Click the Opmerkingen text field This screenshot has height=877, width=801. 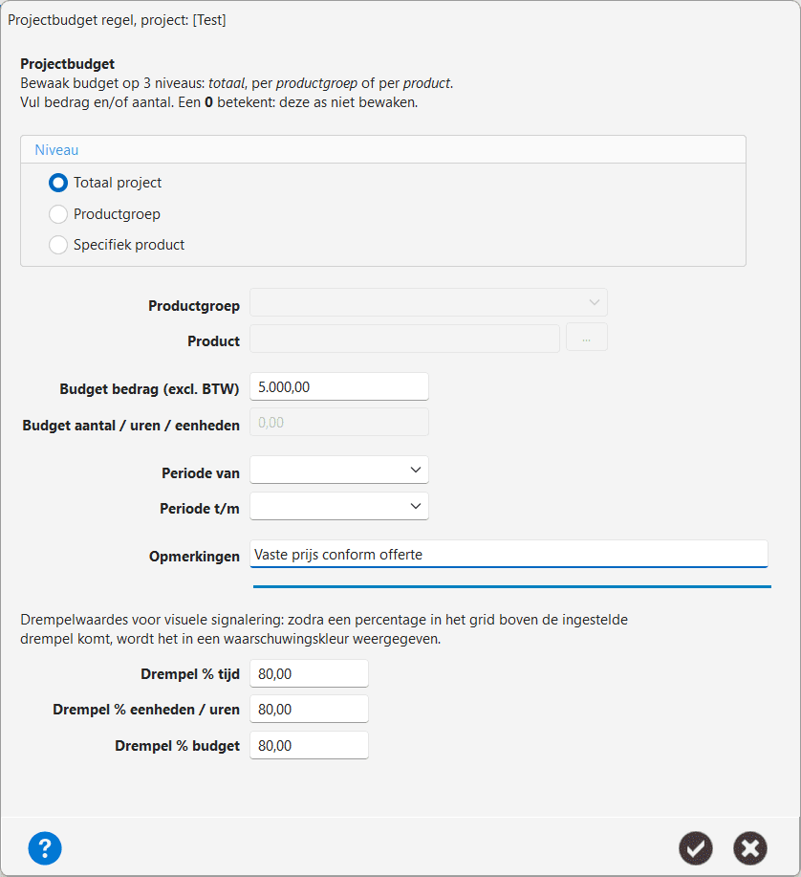pos(509,554)
